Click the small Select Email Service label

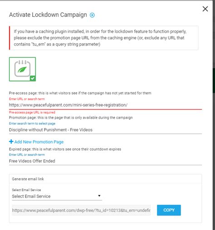point(26,190)
